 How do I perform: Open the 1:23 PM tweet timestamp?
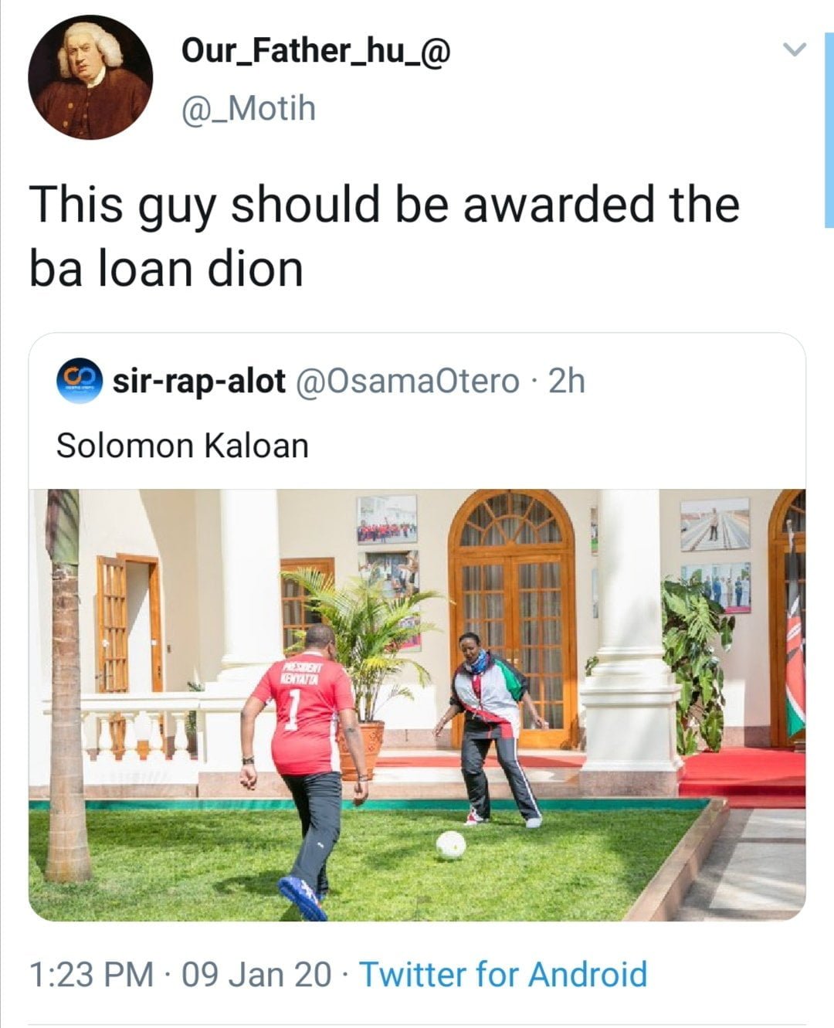point(91,974)
